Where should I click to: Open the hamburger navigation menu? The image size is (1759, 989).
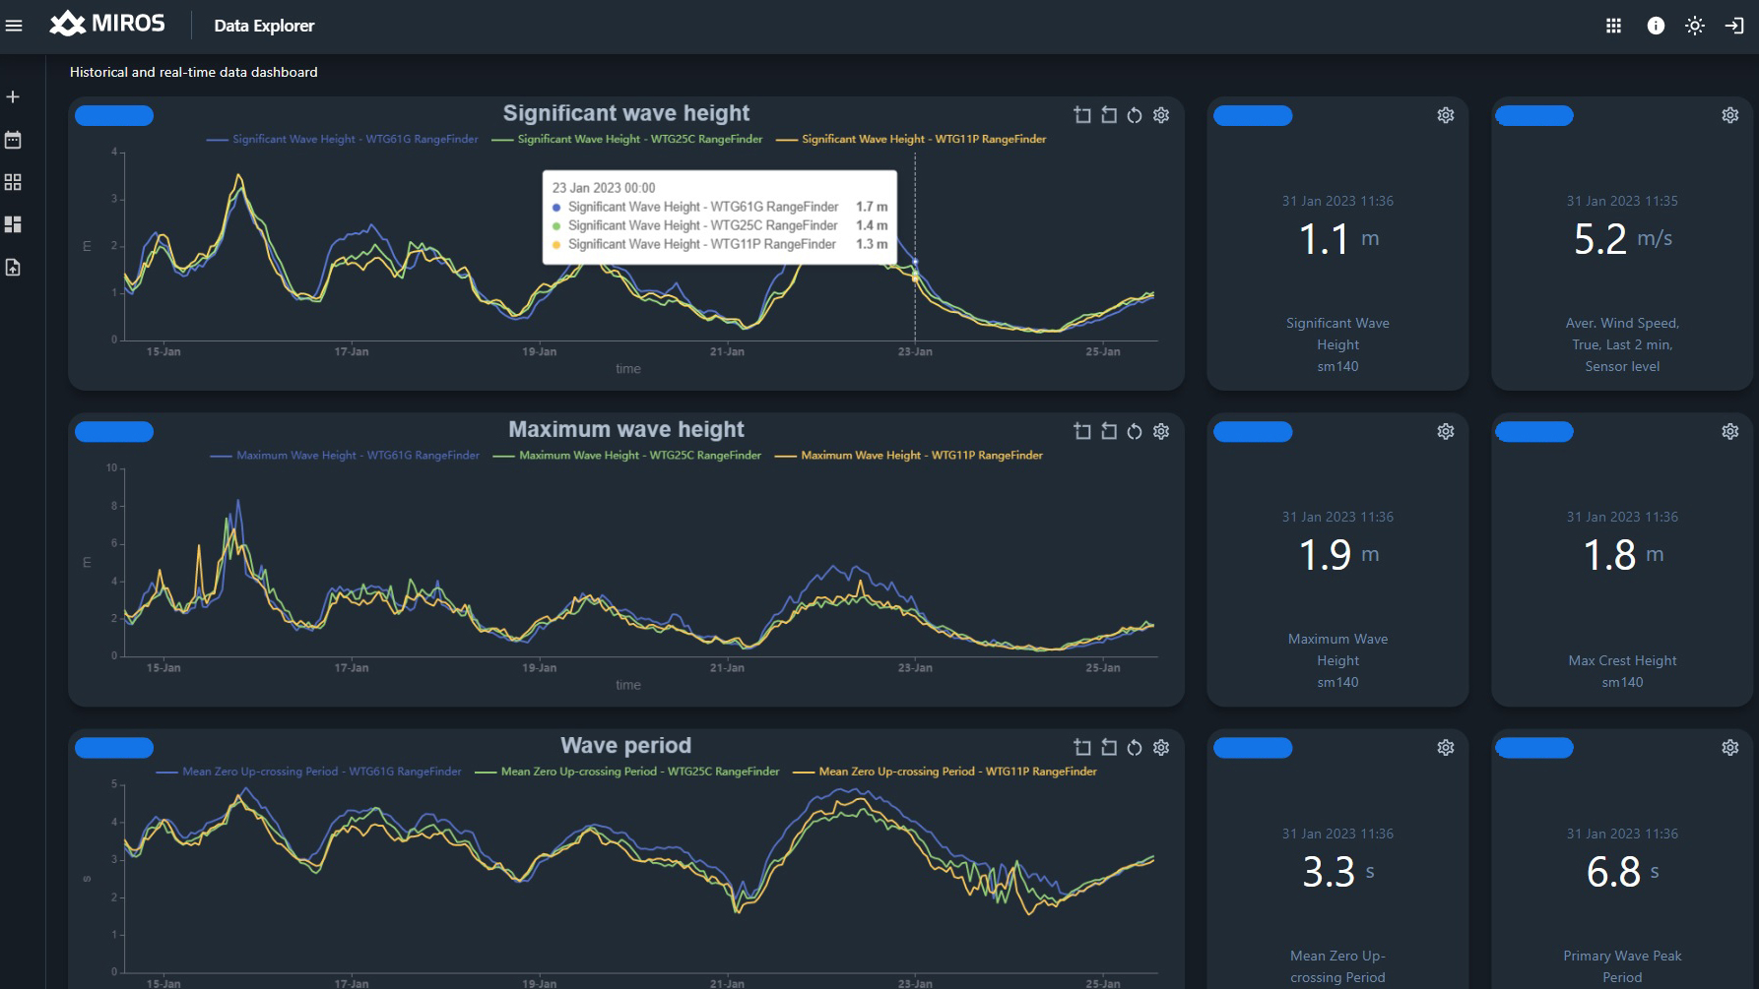coord(14,26)
